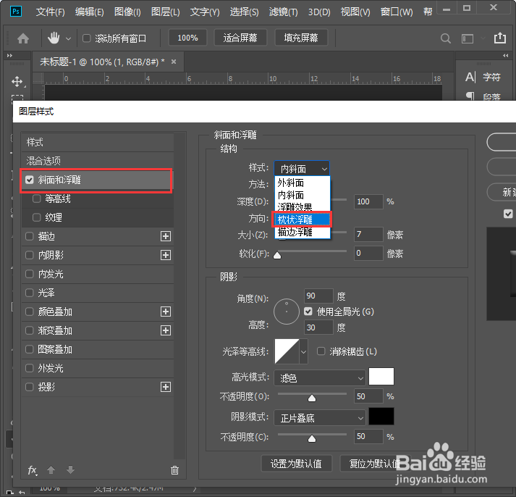The height and width of the screenshot is (497, 516).
Task: Click the black shadow color swatch
Action: pyautogui.click(x=381, y=417)
